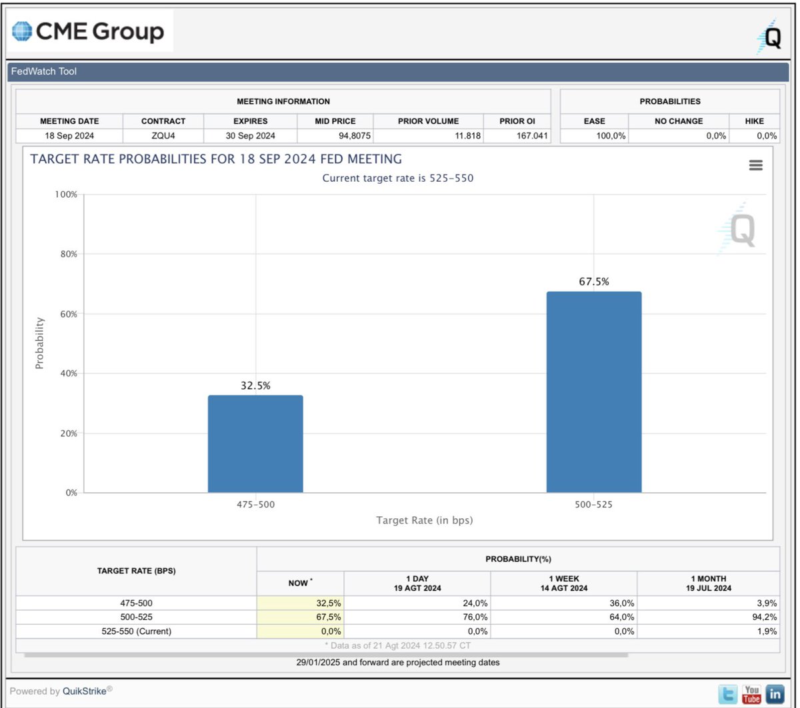
Task: Click the 1 WEEK cell showing 64,0%
Action: tap(564, 617)
